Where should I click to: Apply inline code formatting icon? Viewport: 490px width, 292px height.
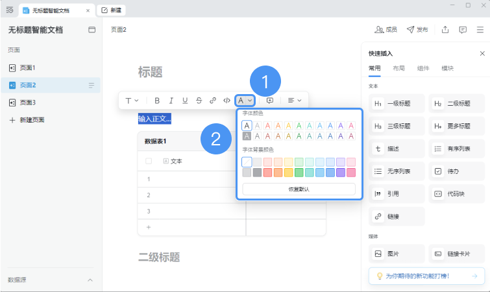click(x=227, y=101)
